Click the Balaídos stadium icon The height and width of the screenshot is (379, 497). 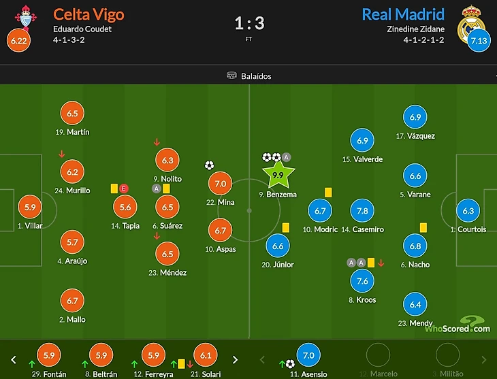[231, 76]
